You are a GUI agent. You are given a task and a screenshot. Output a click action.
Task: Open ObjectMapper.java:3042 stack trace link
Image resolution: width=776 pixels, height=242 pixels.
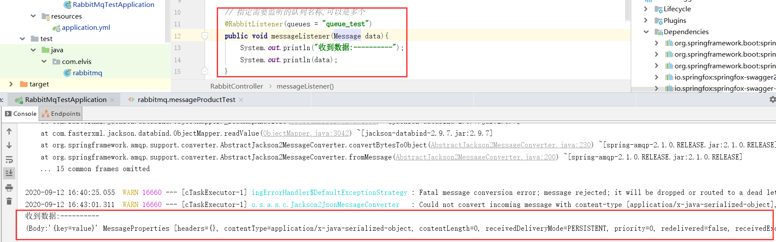(x=306, y=133)
